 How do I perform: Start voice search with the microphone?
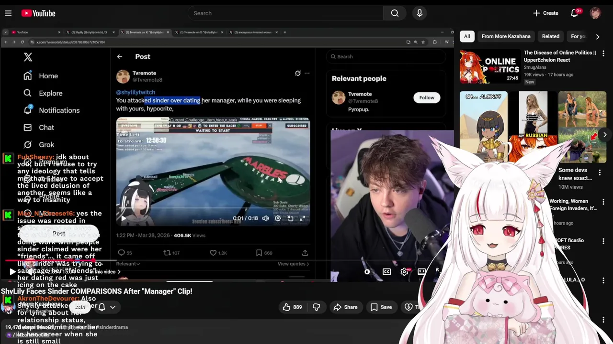[x=420, y=13]
